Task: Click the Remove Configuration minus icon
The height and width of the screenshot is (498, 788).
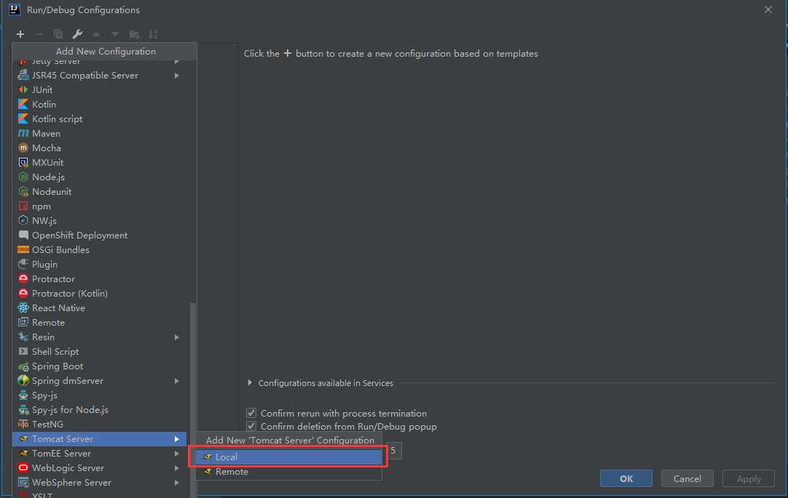Action: tap(39, 34)
